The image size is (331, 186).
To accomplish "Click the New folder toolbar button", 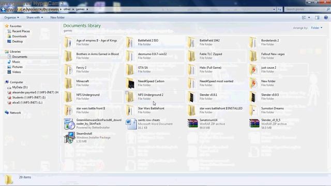I will (x=57, y=18).
